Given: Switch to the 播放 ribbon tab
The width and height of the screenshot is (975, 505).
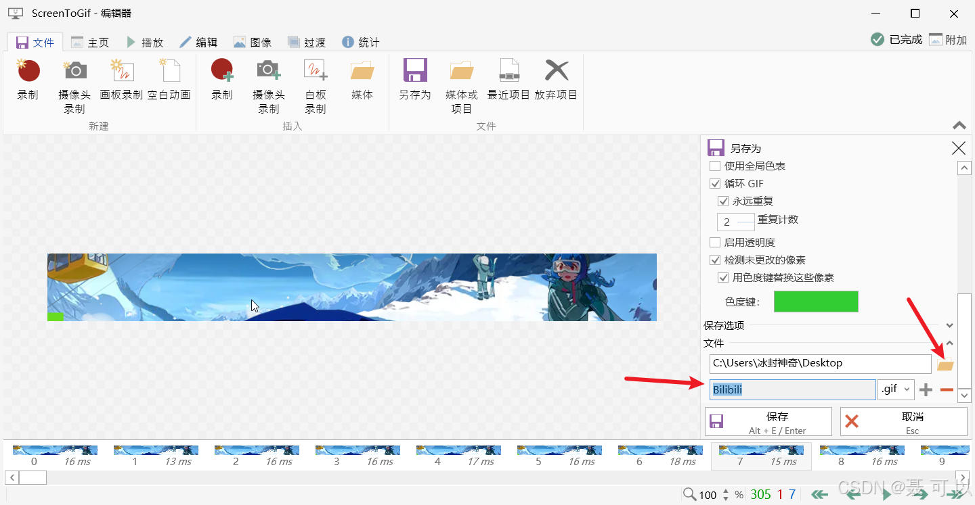Looking at the screenshot, I should click(144, 42).
